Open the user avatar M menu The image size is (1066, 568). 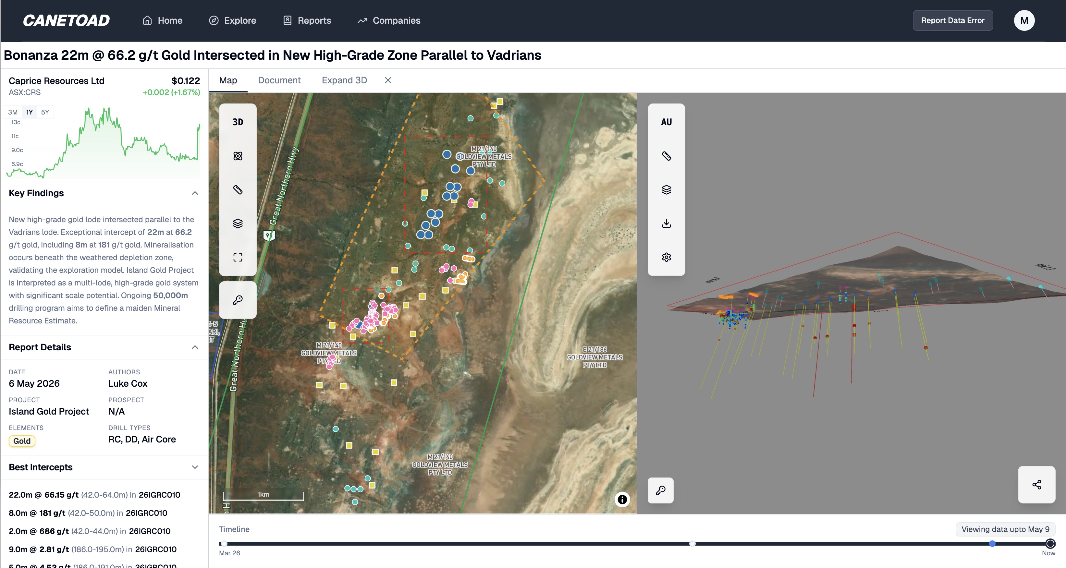[x=1024, y=20]
